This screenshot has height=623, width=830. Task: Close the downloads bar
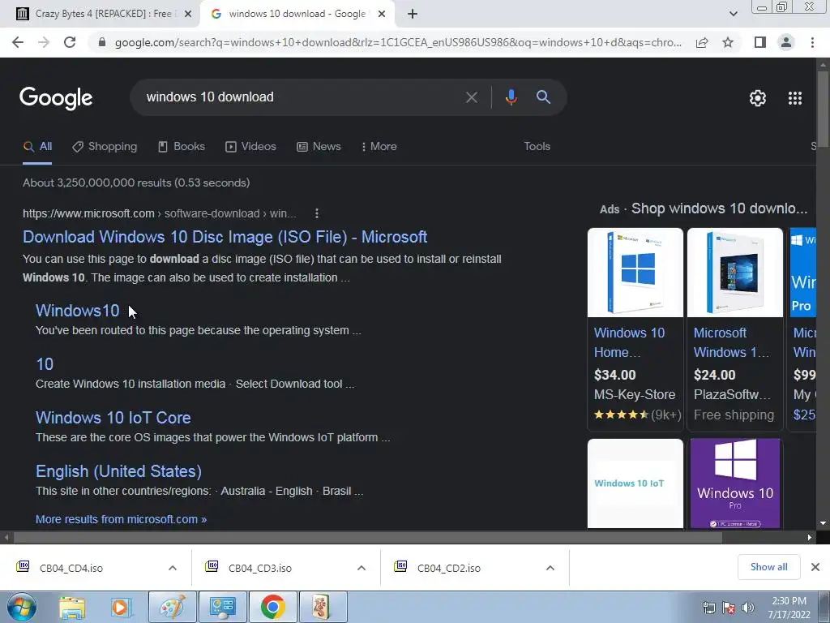pyautogui.click(x=815, y=567)
